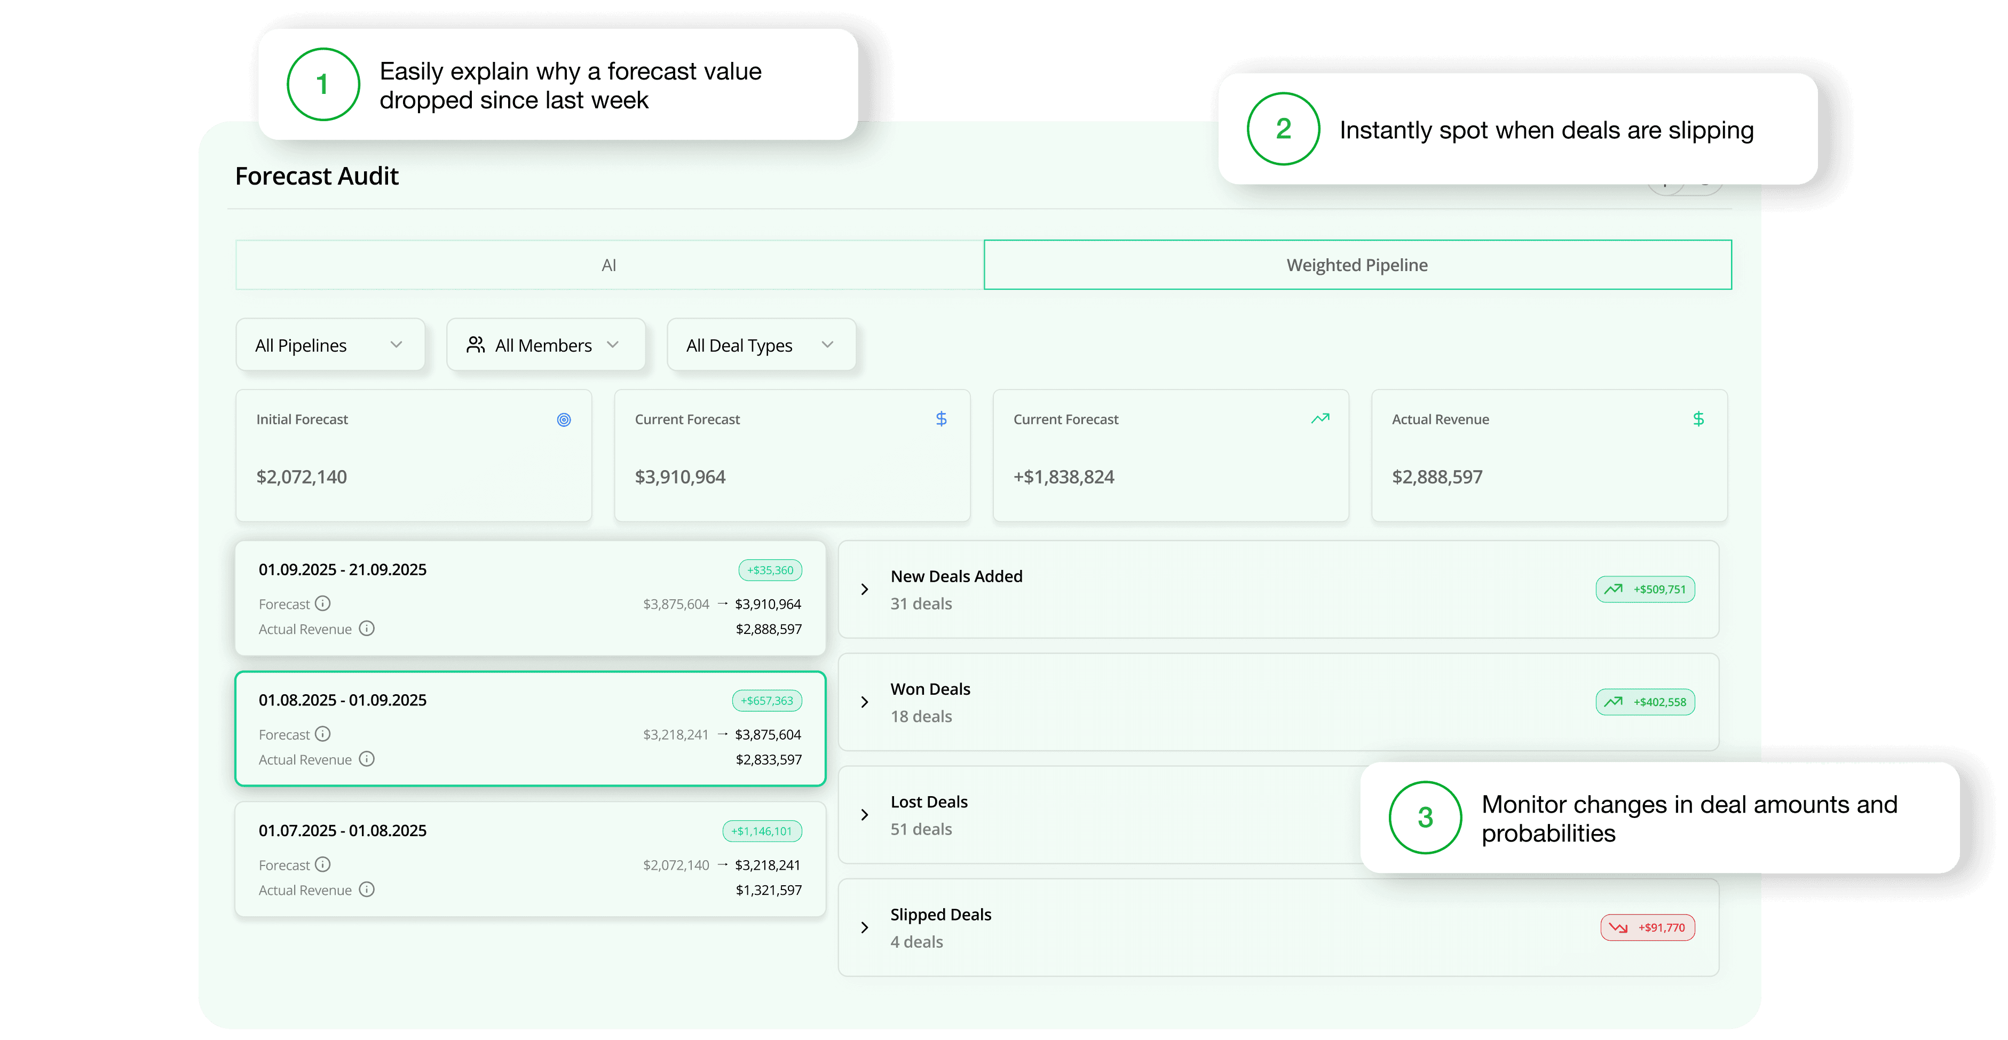Screen dimensions: 2008x1040
Task: Open the All Members dropdown arrow
Action: pyautogui.click(x=613, y=345)
